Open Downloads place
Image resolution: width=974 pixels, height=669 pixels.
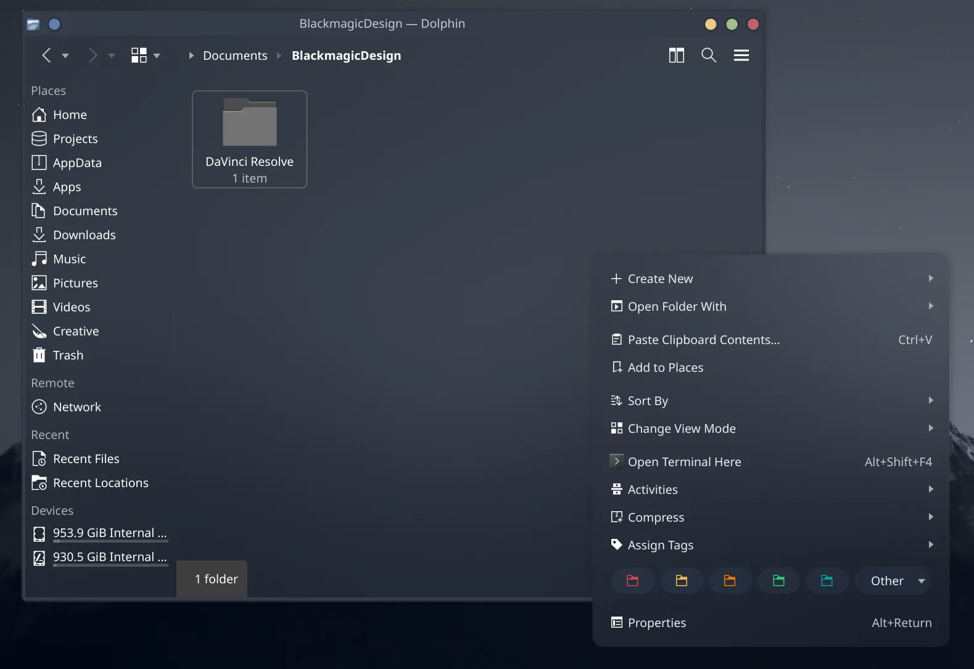click(x=99, y=235)
